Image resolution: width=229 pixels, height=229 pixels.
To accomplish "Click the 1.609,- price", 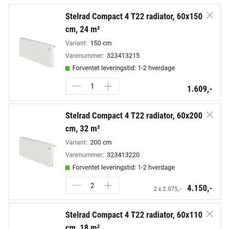I will tap(199, 89).
